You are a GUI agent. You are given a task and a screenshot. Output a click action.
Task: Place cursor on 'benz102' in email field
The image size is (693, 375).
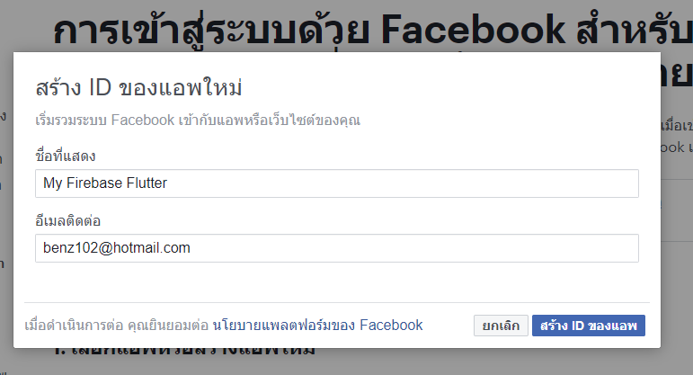[x=70, y=247]
